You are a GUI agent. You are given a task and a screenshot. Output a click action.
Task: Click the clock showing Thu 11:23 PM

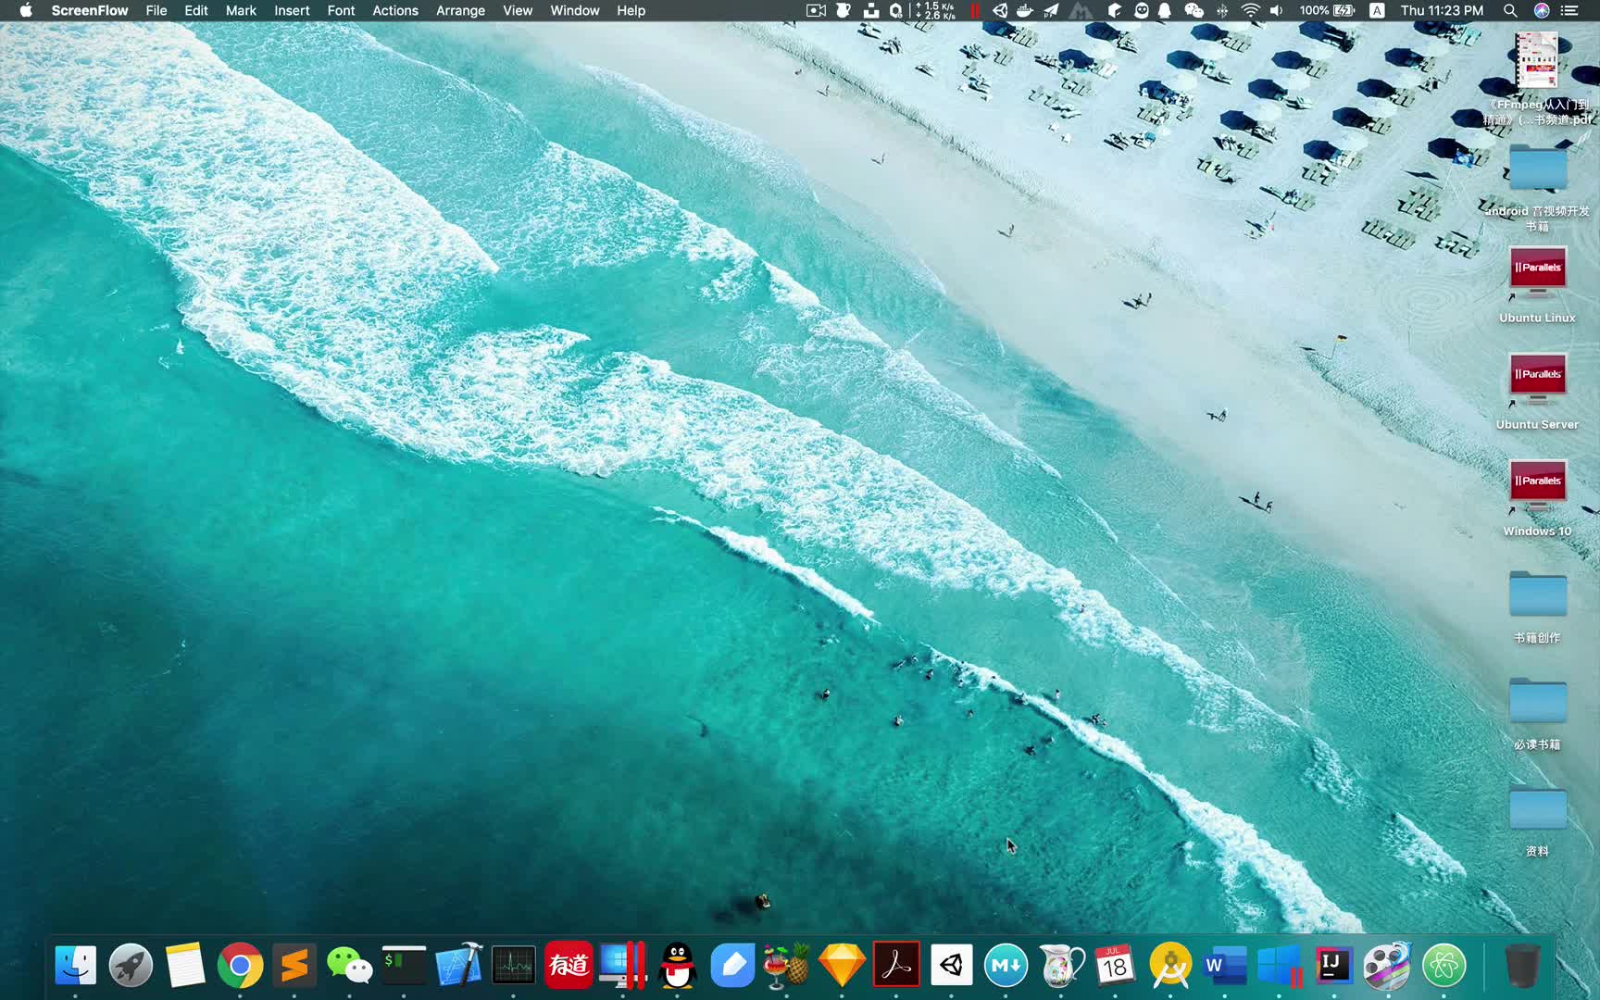1442,10
